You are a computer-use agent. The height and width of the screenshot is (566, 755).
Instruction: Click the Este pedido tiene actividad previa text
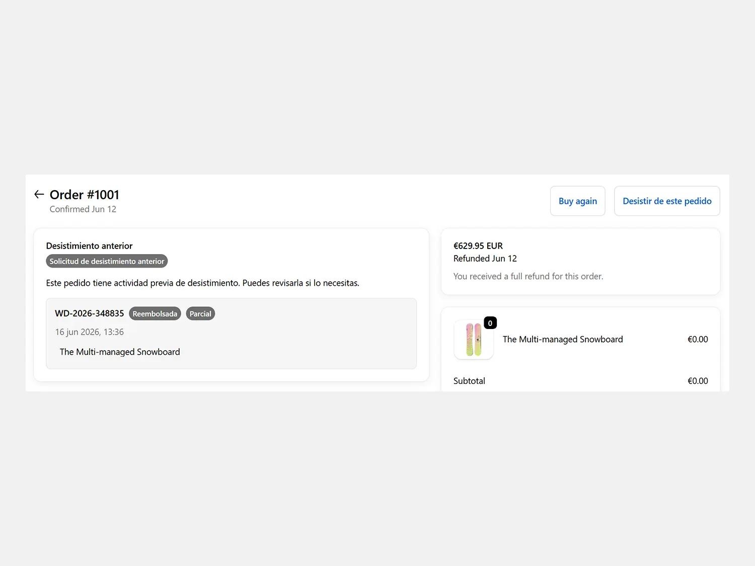coord(202,283)
